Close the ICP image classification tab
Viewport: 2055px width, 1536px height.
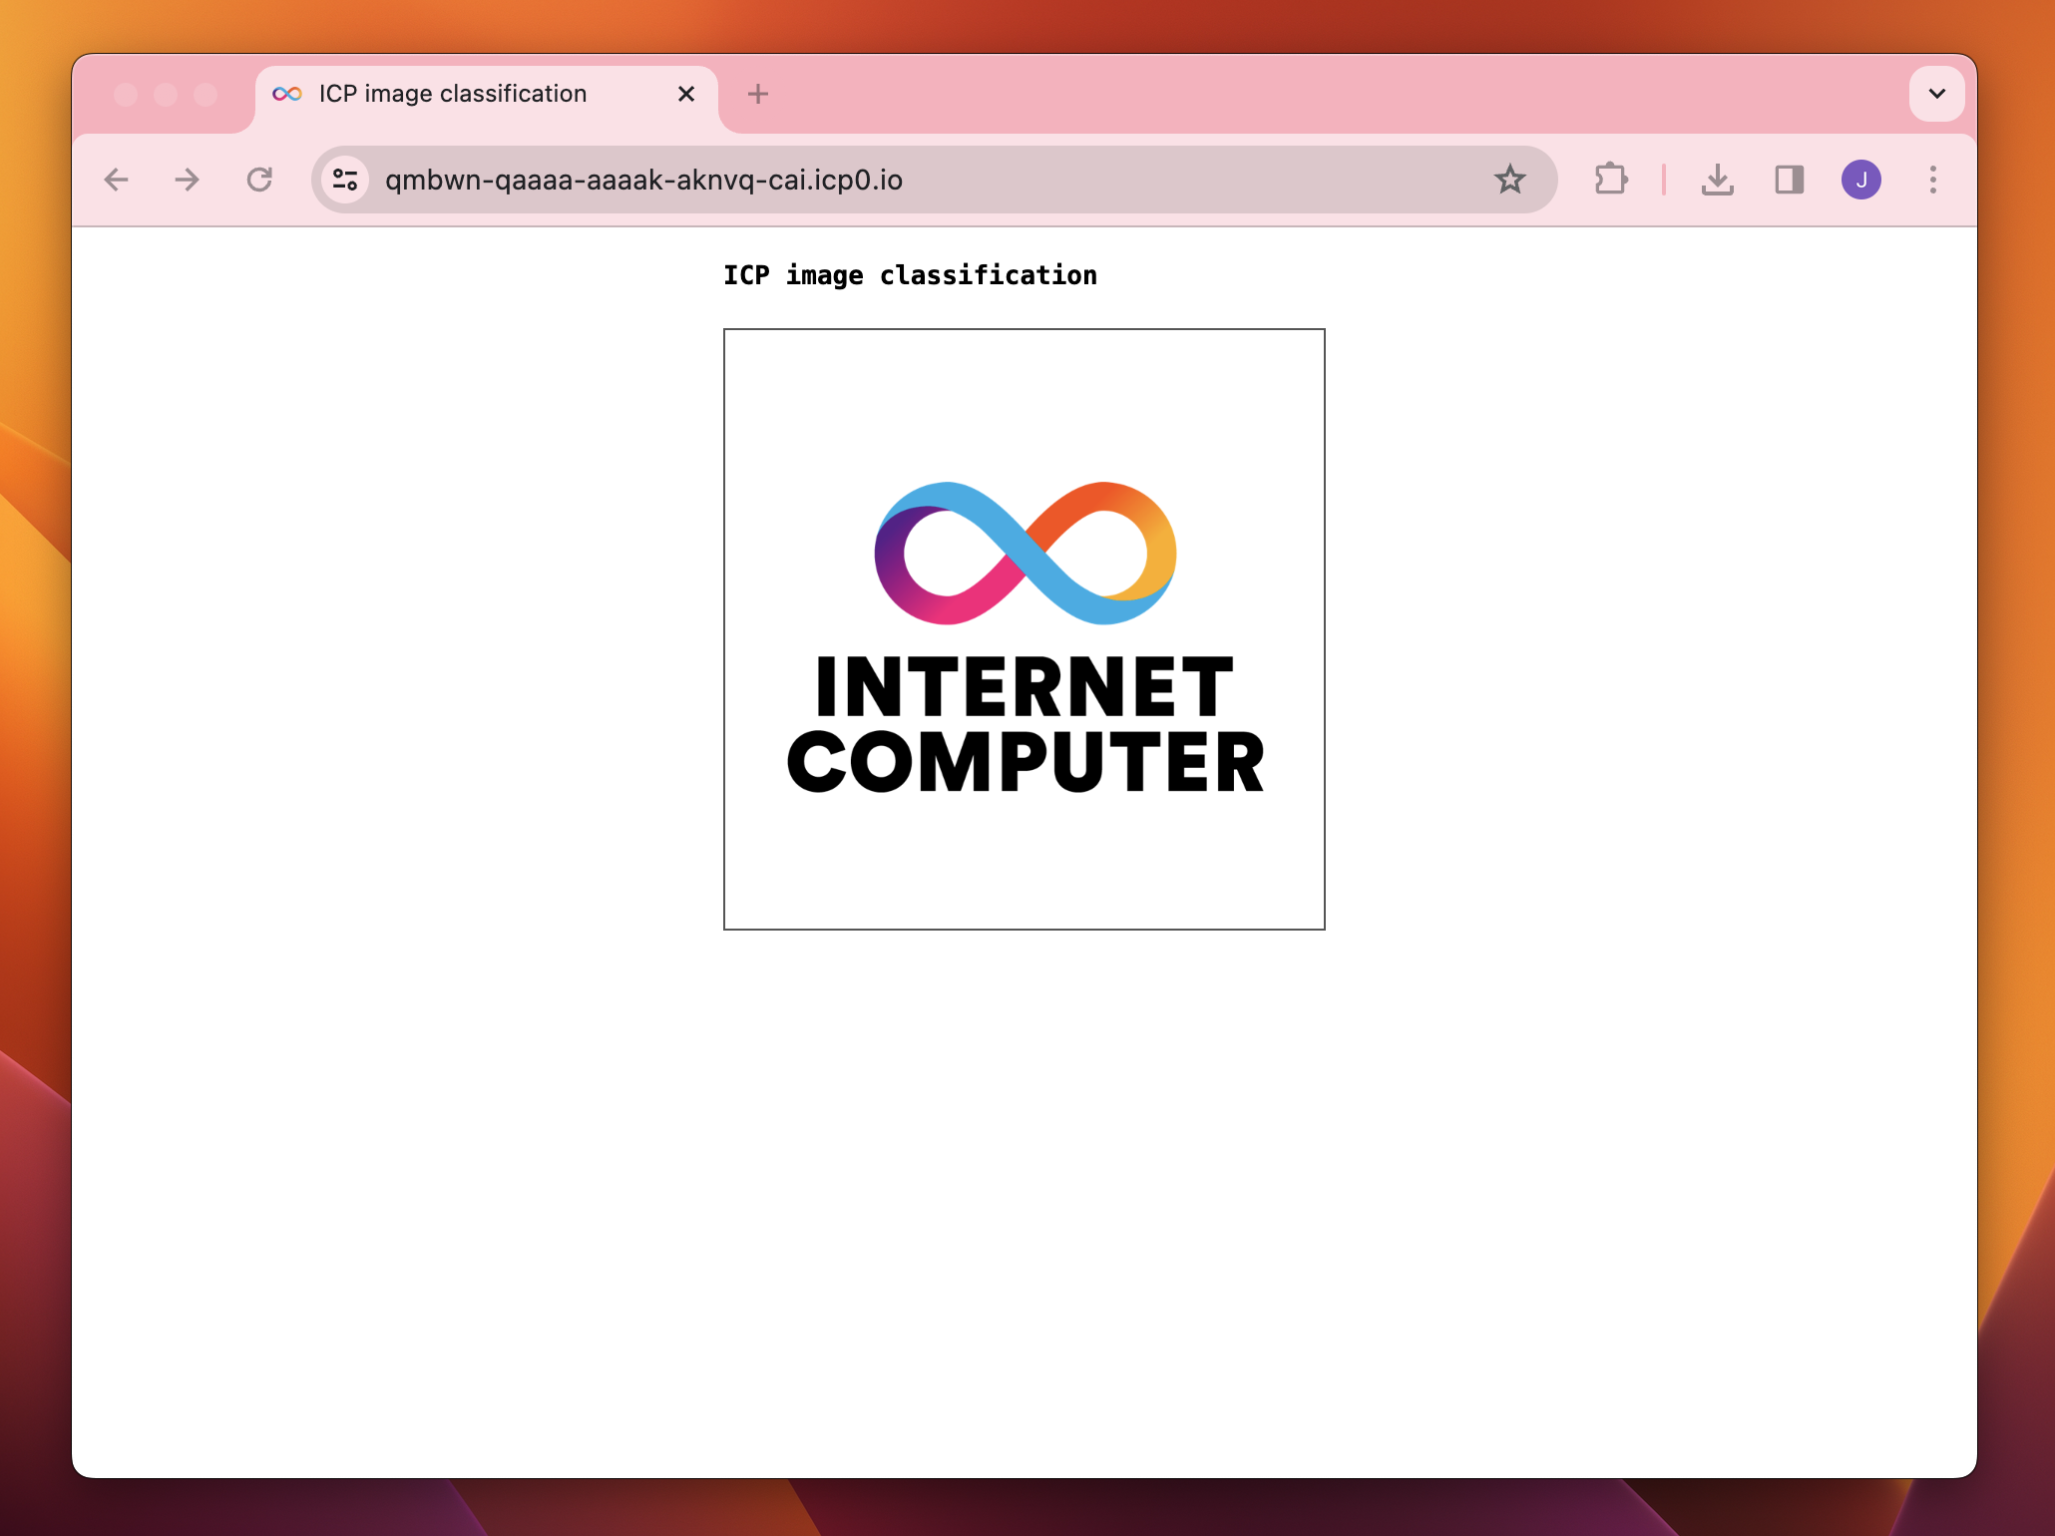tap(686, 94)
